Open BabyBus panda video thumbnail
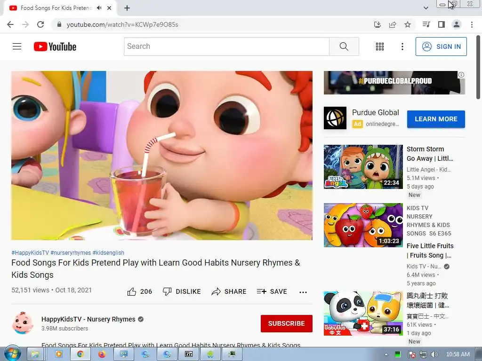The image size is (482, 361). tap(363, 314)
